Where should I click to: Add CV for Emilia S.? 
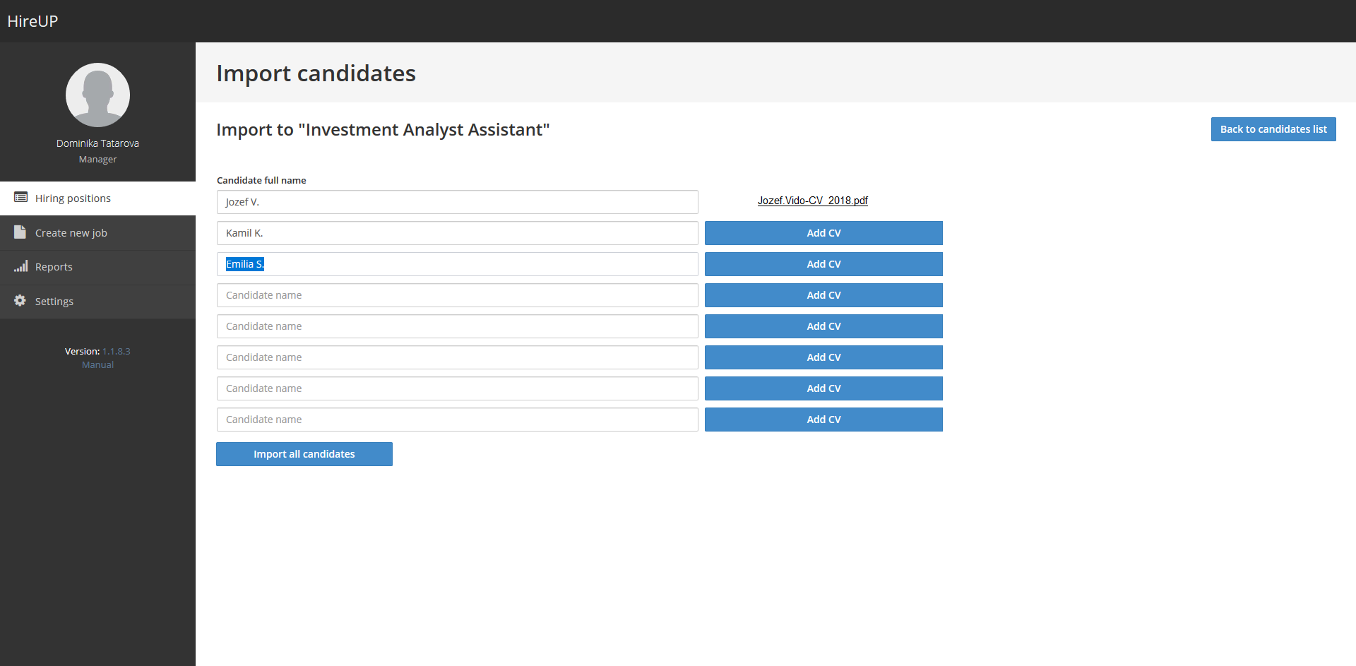tap(823, 264)
